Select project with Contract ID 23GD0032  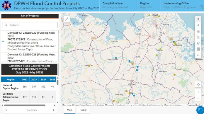tap(29, 41)
